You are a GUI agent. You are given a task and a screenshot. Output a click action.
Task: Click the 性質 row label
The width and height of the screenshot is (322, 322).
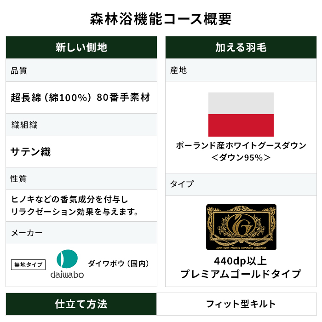pos(19,178)
